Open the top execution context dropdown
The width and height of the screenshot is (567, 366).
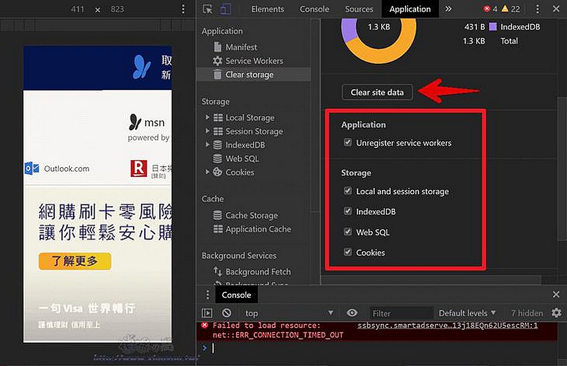click(289, 313)
